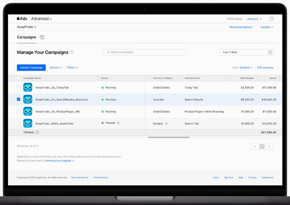The width and height of the screenshot is (290, 205).
Task: Open the Actions dropdown
Action: pos(56,68)
